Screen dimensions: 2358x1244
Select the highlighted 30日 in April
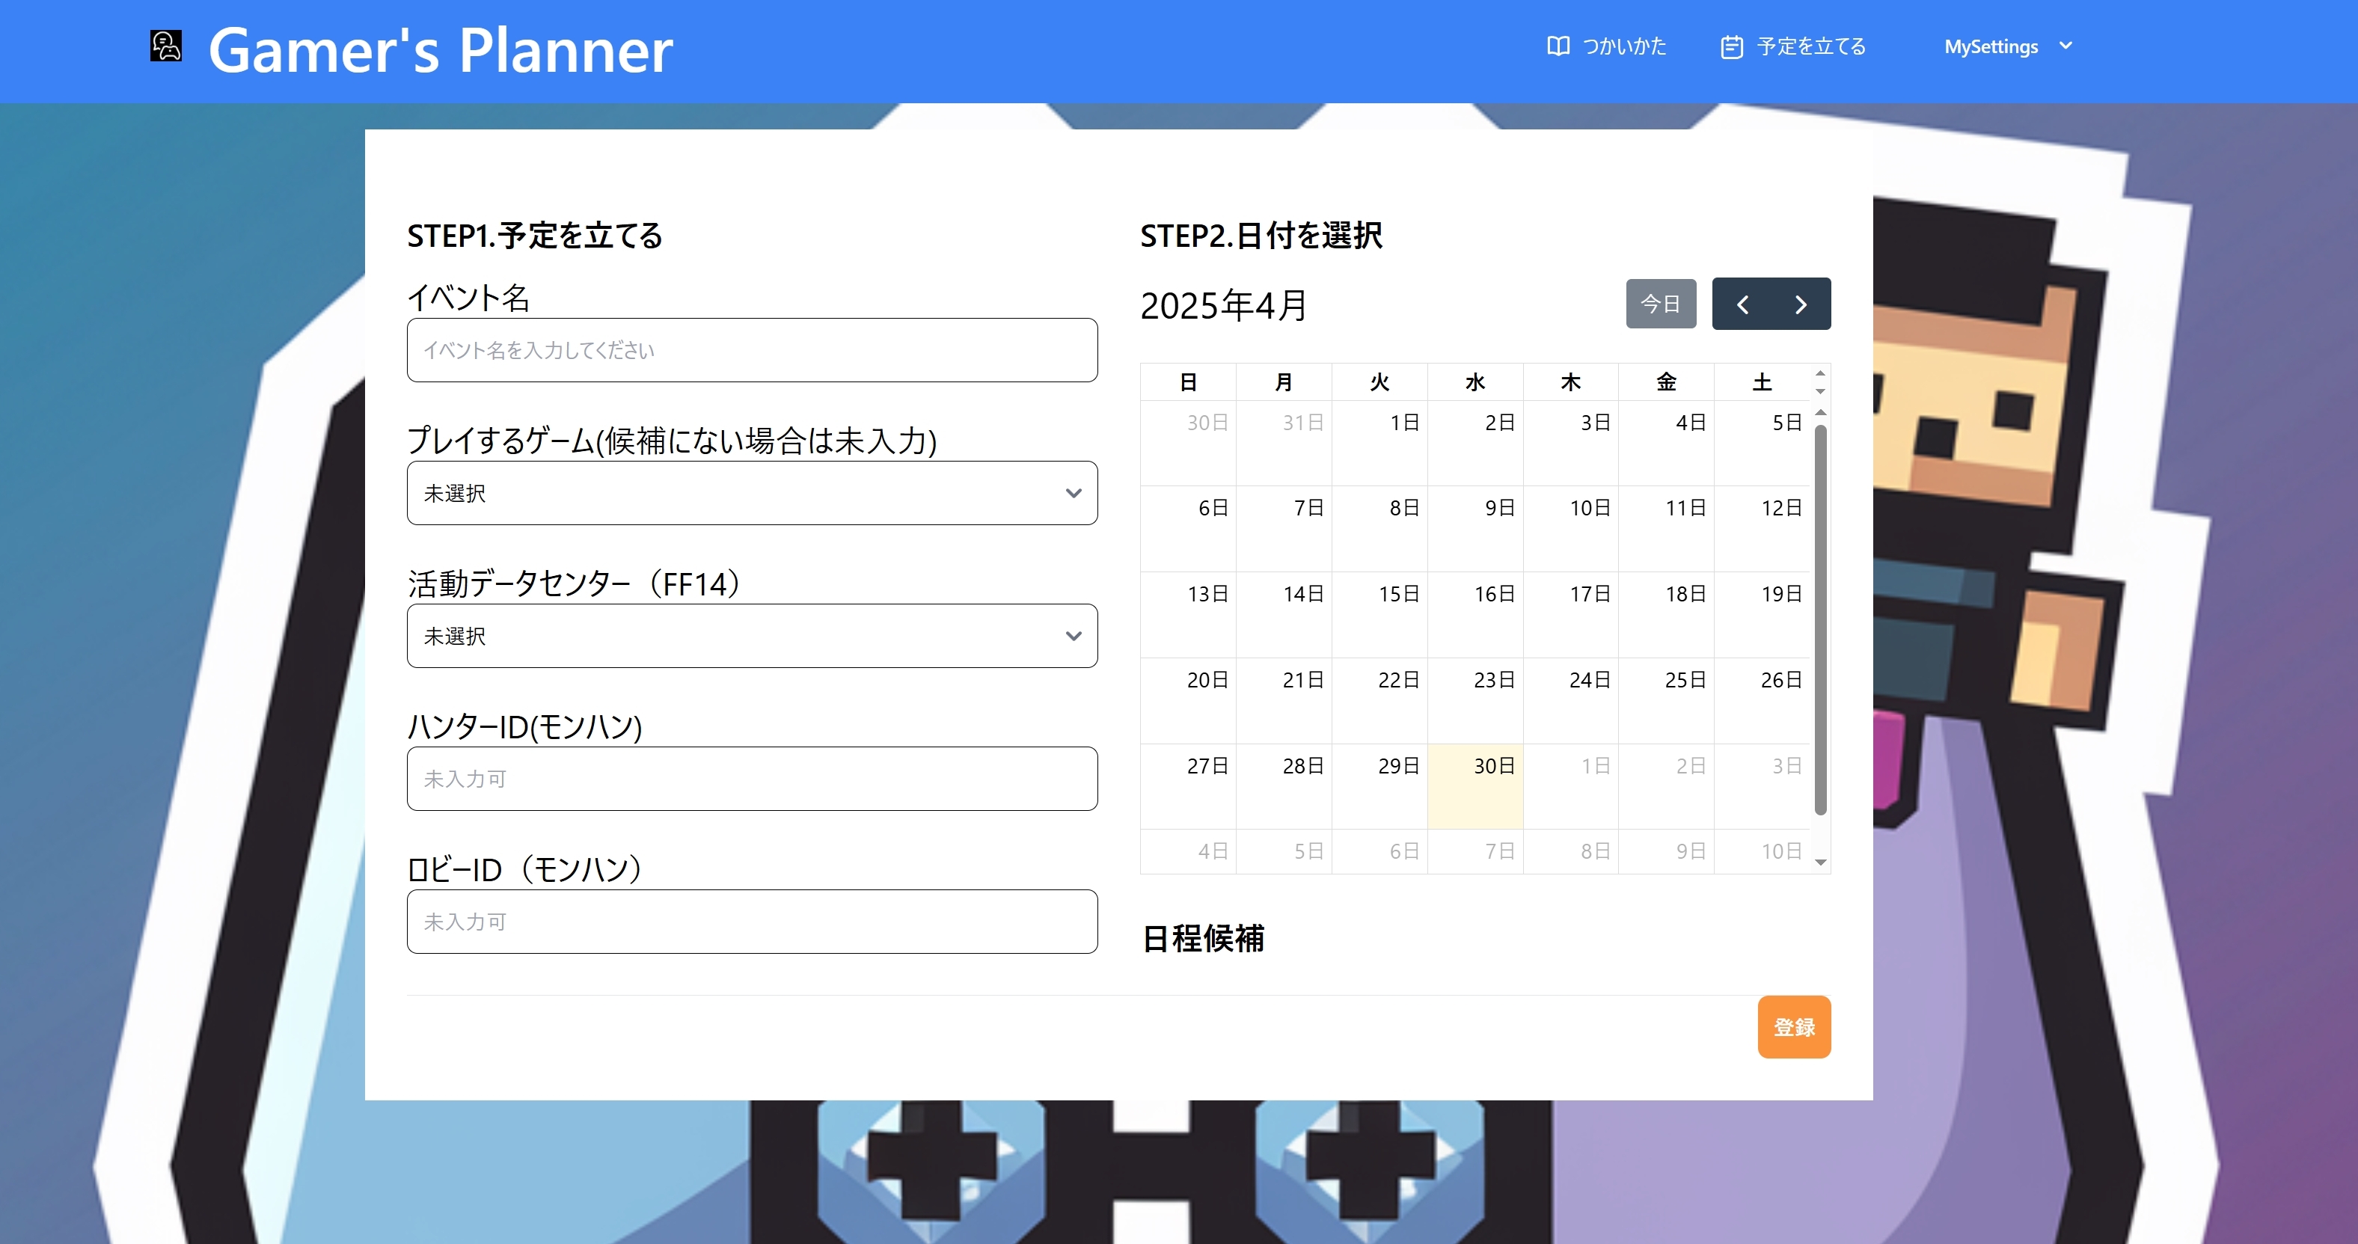pos(1474,786)
